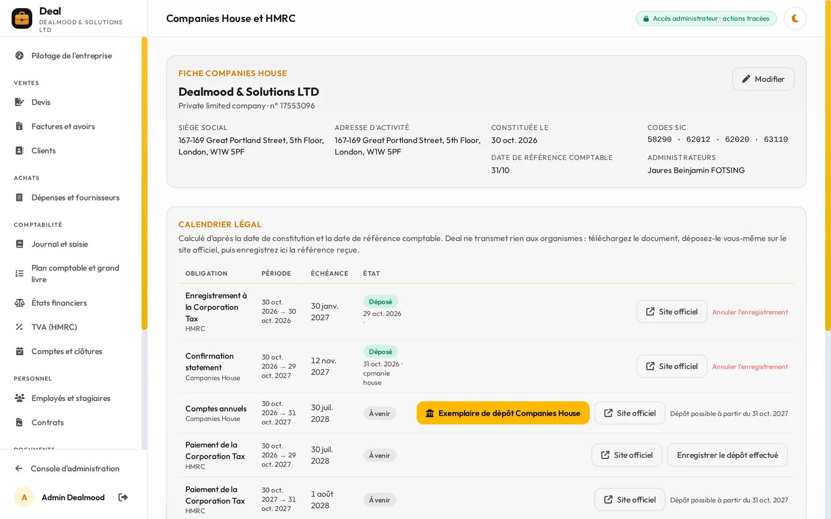Click the Employés et stagiaires people icon

coord(20,398)
